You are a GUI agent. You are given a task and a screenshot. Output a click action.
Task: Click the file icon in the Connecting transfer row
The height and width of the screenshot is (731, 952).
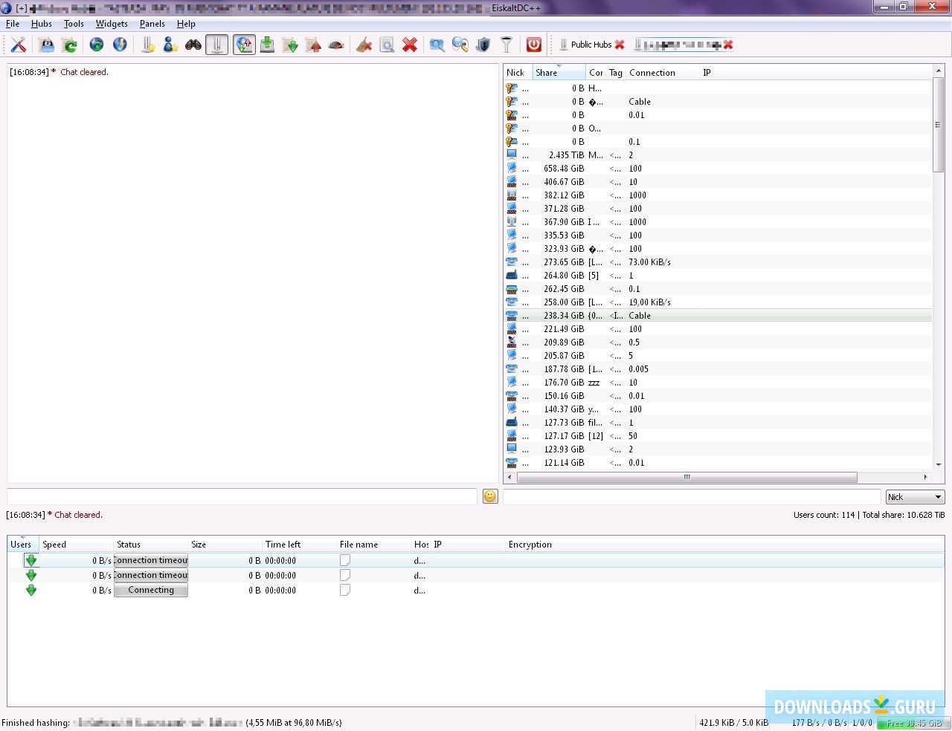click(345, 590)
